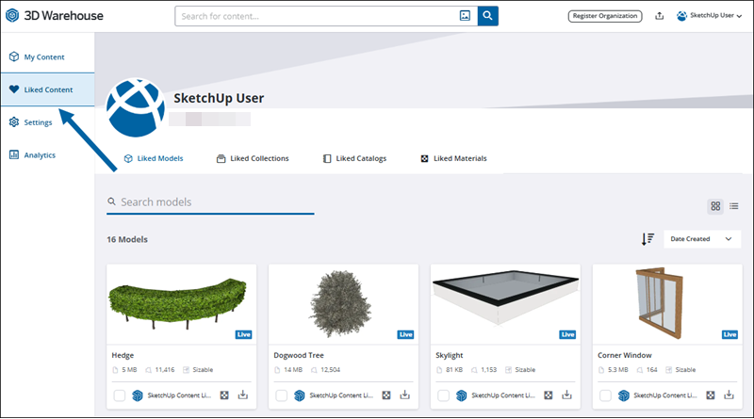The image size is (754, 419).
Task: Click the Sizable label on Hedge card
Action: click(203, 369)
